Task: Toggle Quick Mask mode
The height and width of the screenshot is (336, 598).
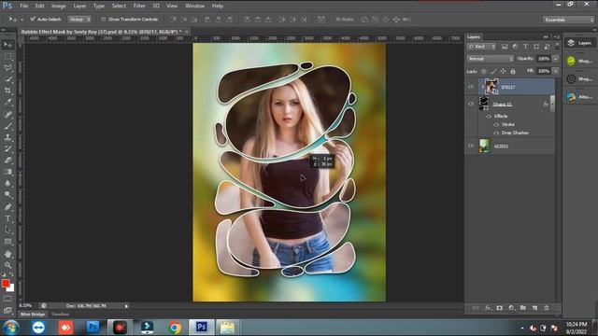Action: click(x=7, y=299)
